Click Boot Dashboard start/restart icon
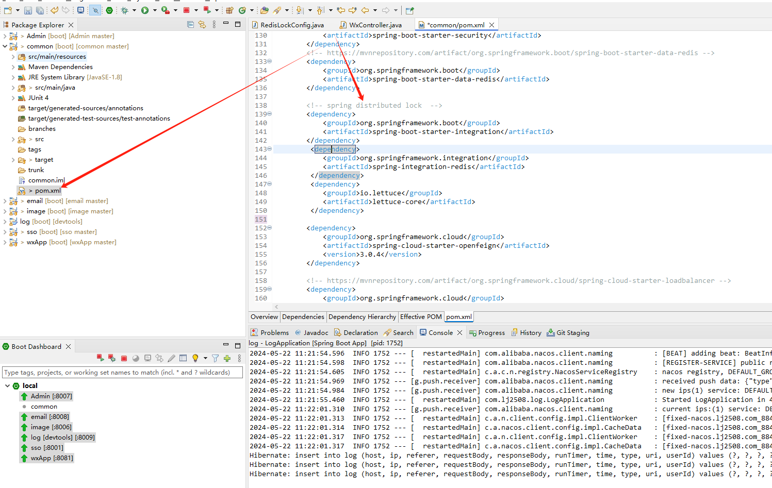Image resolution: width=772 pixels, height=488 pixels. 101,358
